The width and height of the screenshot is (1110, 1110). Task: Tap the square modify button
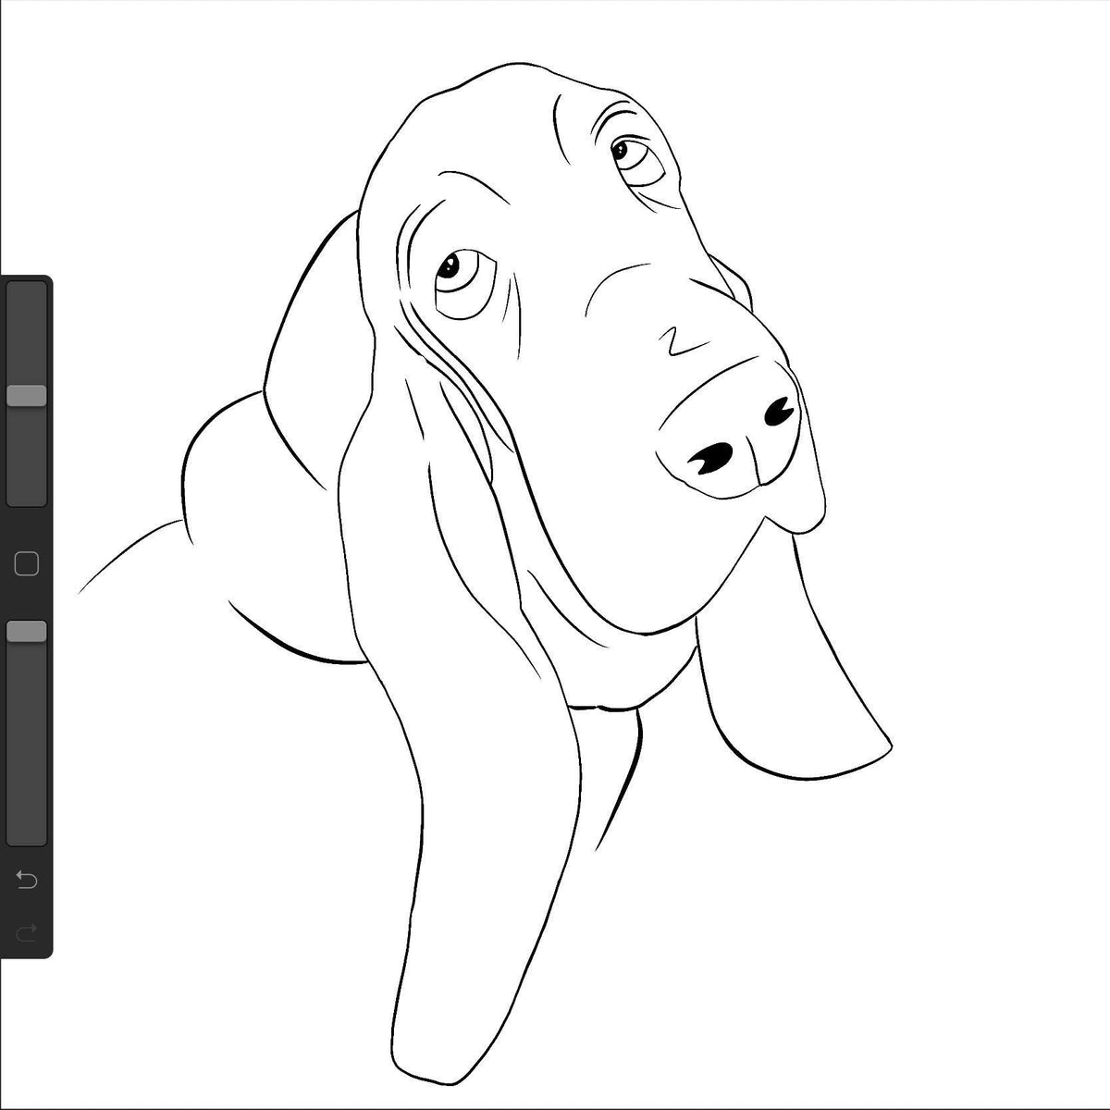tap(27, 563)
